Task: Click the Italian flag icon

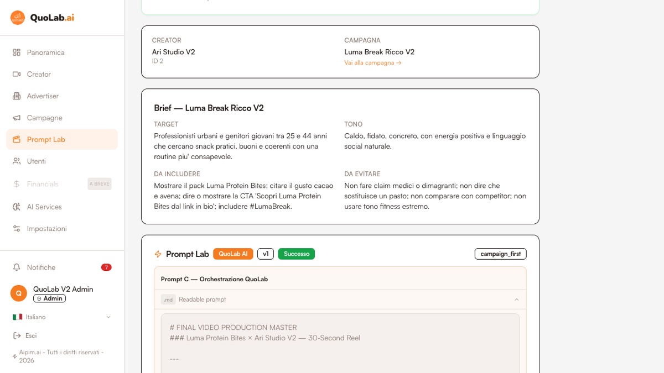Action: [17, 317]
